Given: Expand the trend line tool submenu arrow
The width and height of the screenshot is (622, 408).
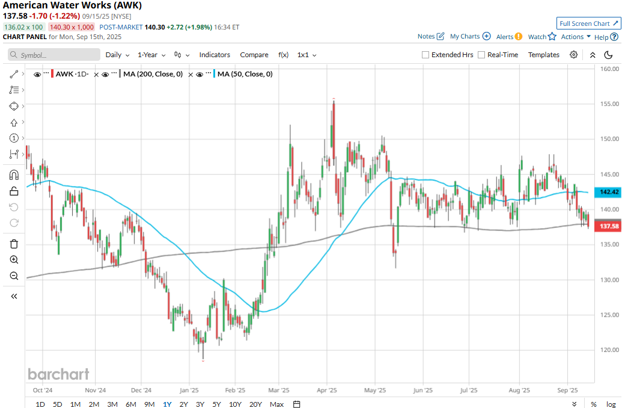Looking at the screenshot, I should tap(23, 74).
